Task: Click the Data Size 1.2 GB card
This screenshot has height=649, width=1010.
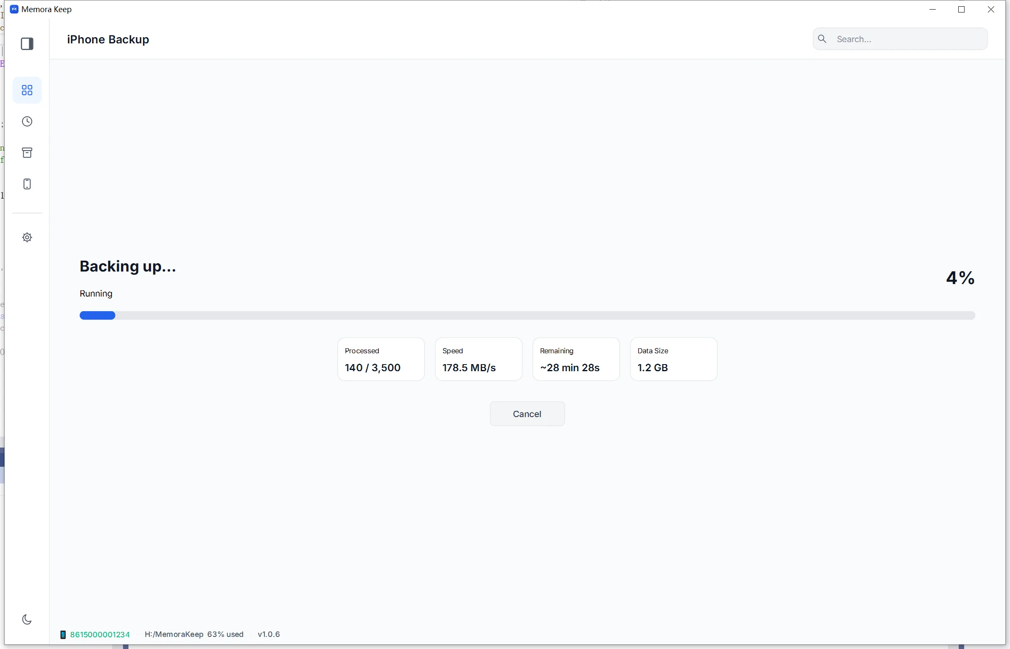Action: 673,360
